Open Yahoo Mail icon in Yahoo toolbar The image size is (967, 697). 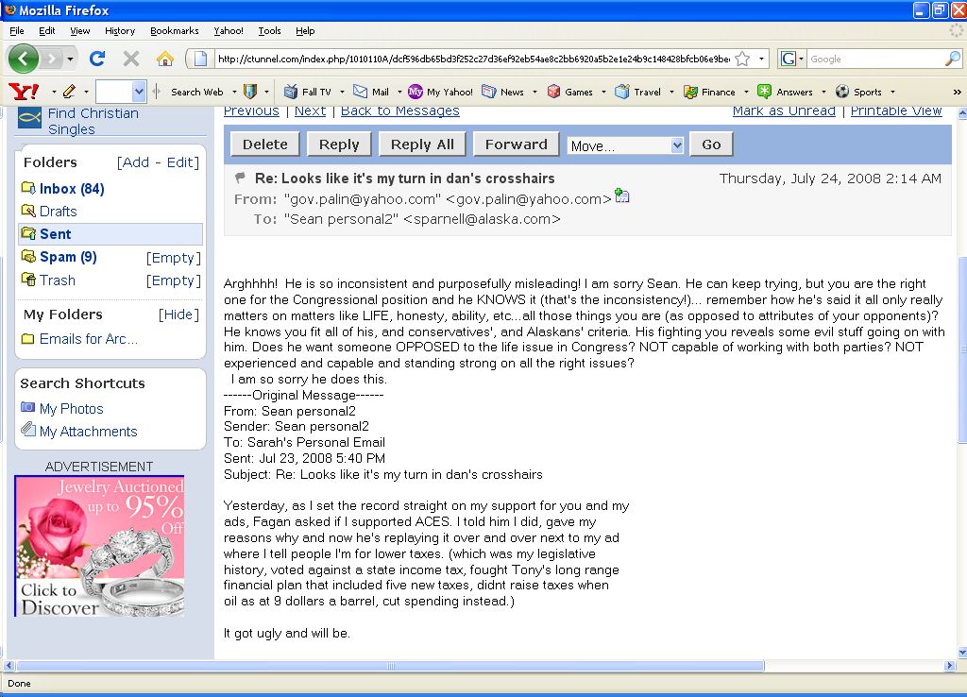pyautogui.click(x=360, y=92)
